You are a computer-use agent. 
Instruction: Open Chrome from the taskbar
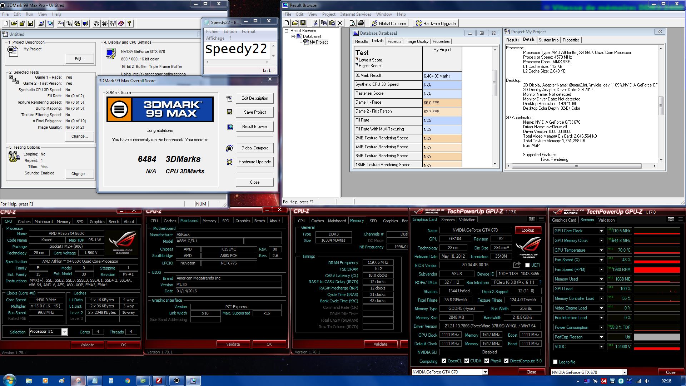tap(128, 381)
